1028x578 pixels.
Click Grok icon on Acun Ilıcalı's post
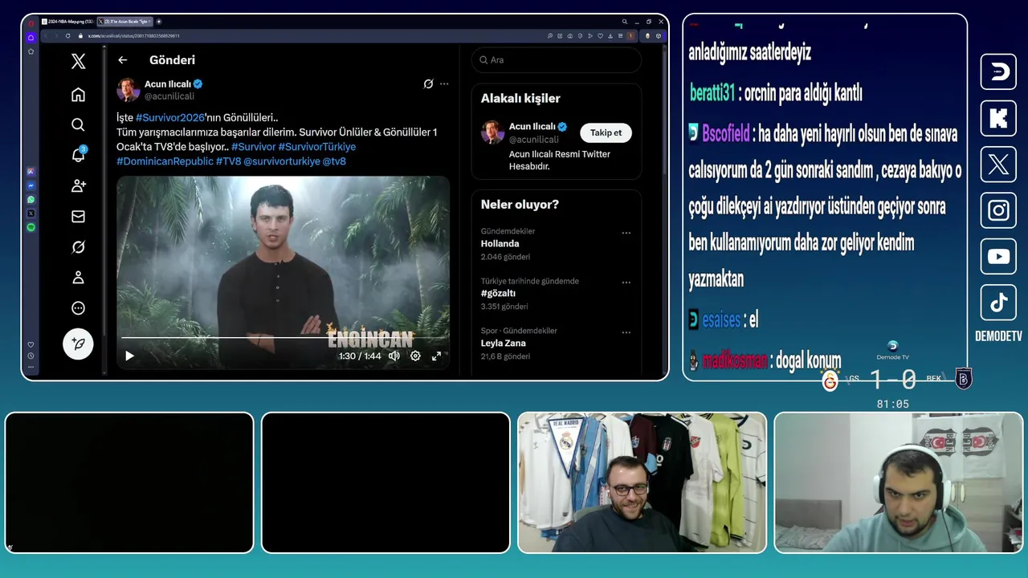pos(428,83)
